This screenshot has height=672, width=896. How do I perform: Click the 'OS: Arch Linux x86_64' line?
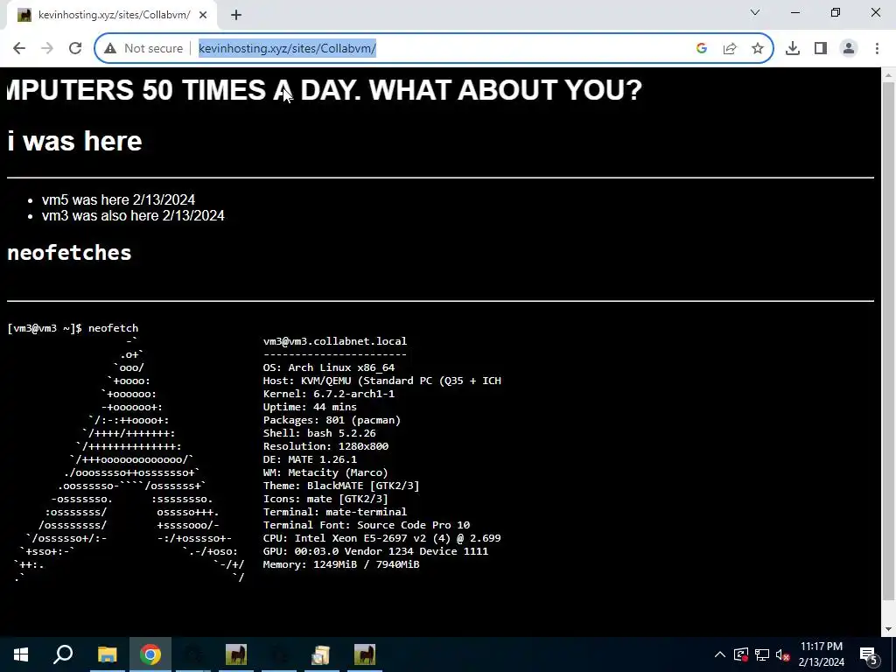point(329,367)
